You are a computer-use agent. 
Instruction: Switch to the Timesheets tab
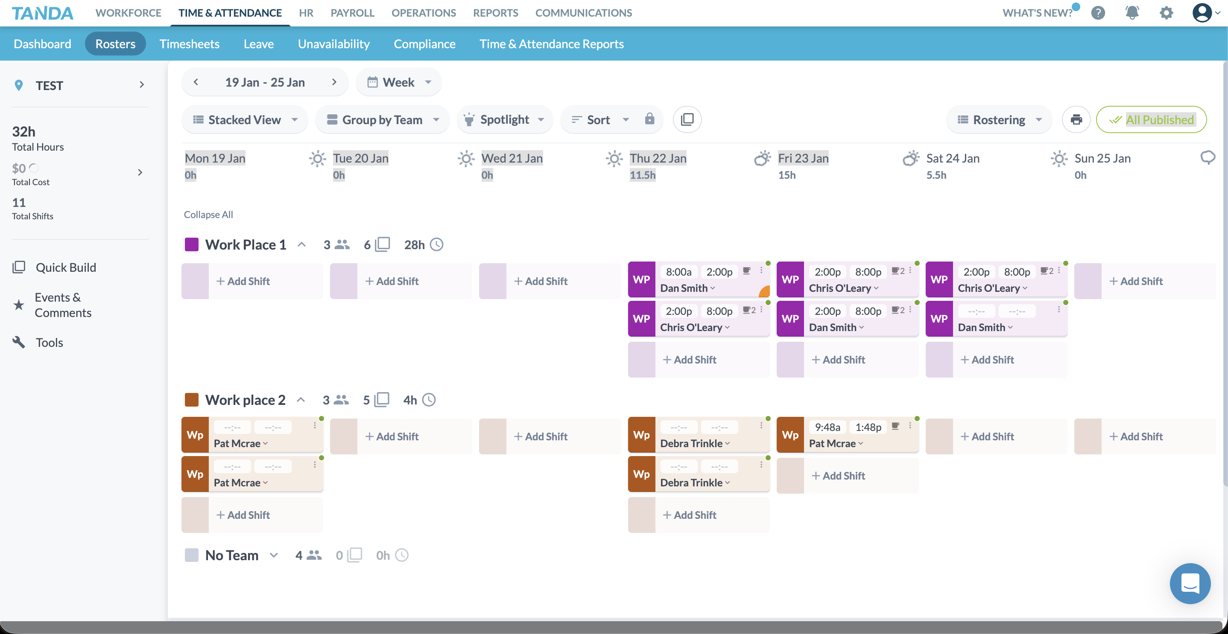pyautogui.click(x=189, y=44)
